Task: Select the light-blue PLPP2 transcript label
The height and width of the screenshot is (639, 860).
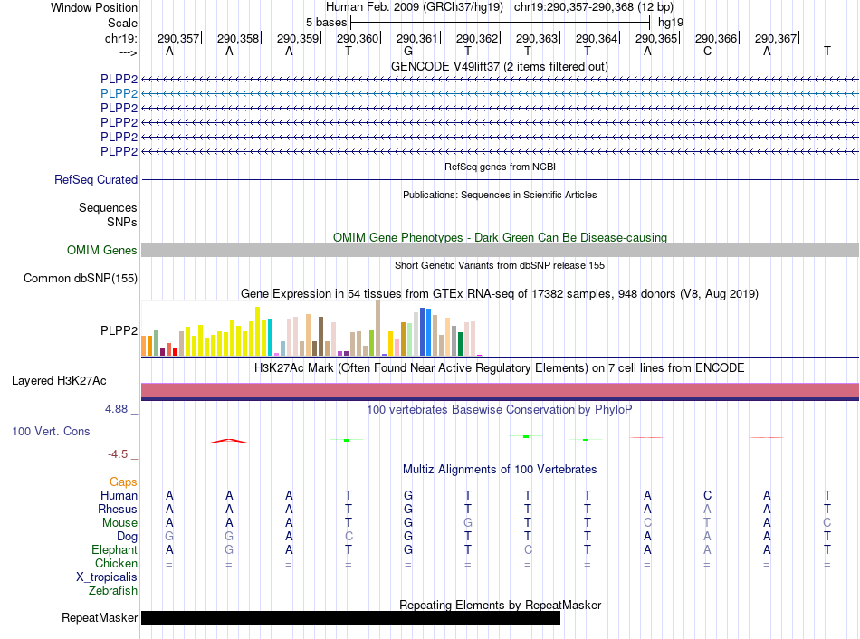Action: (x=119, y=93)
